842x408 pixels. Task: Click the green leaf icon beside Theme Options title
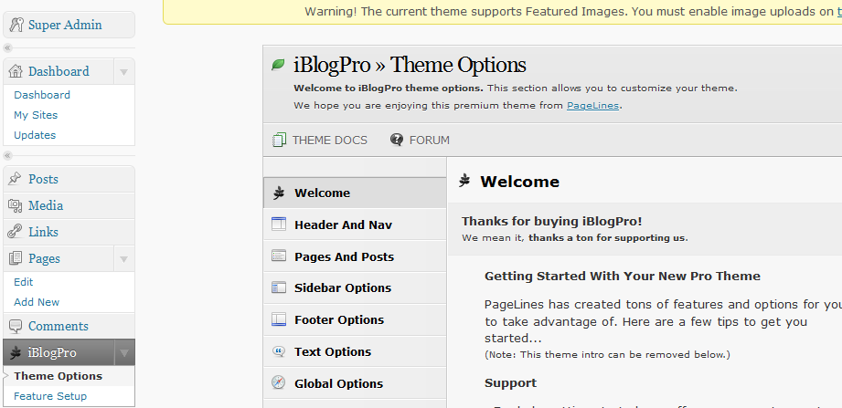[278, 65]
